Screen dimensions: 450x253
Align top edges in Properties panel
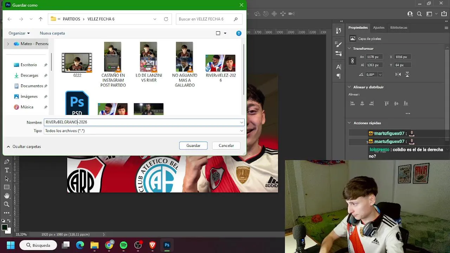click(x=387, y=103)
